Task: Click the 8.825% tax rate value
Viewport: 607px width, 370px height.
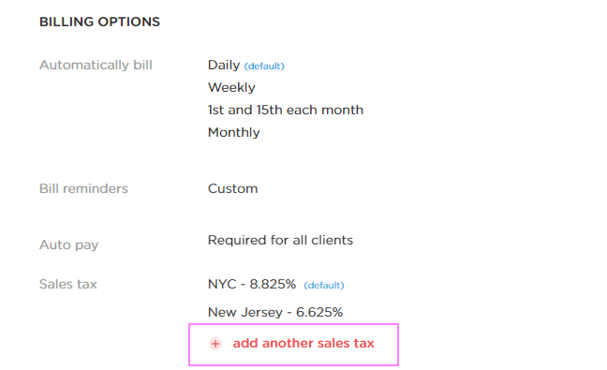Action: click(x=273, y=284)
